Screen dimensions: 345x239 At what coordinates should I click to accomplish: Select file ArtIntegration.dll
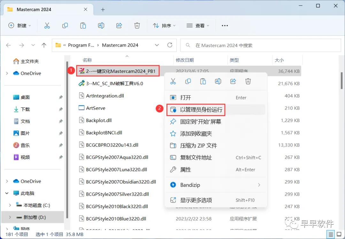(102, 96)
